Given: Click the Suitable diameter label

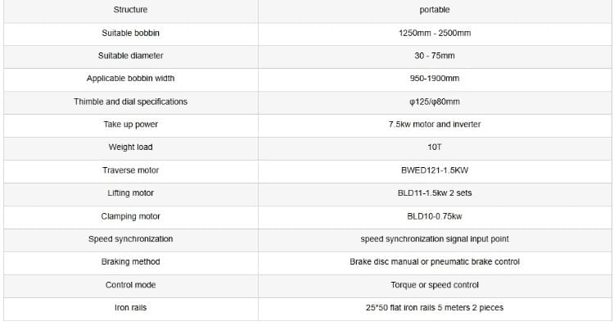Looking at the screenshot, I should (131, 56).
